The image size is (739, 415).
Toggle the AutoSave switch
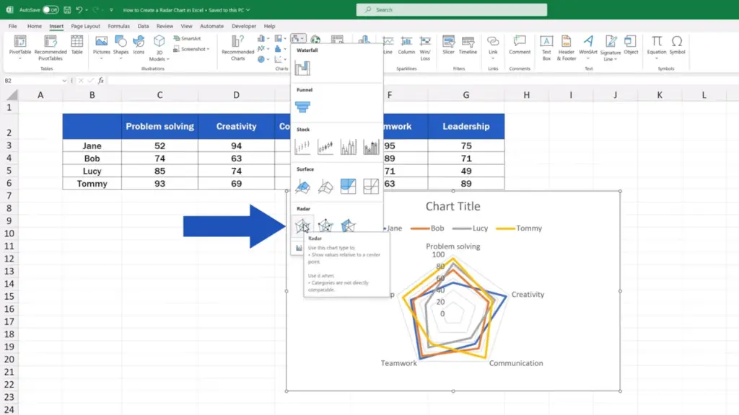click(50, 9)
